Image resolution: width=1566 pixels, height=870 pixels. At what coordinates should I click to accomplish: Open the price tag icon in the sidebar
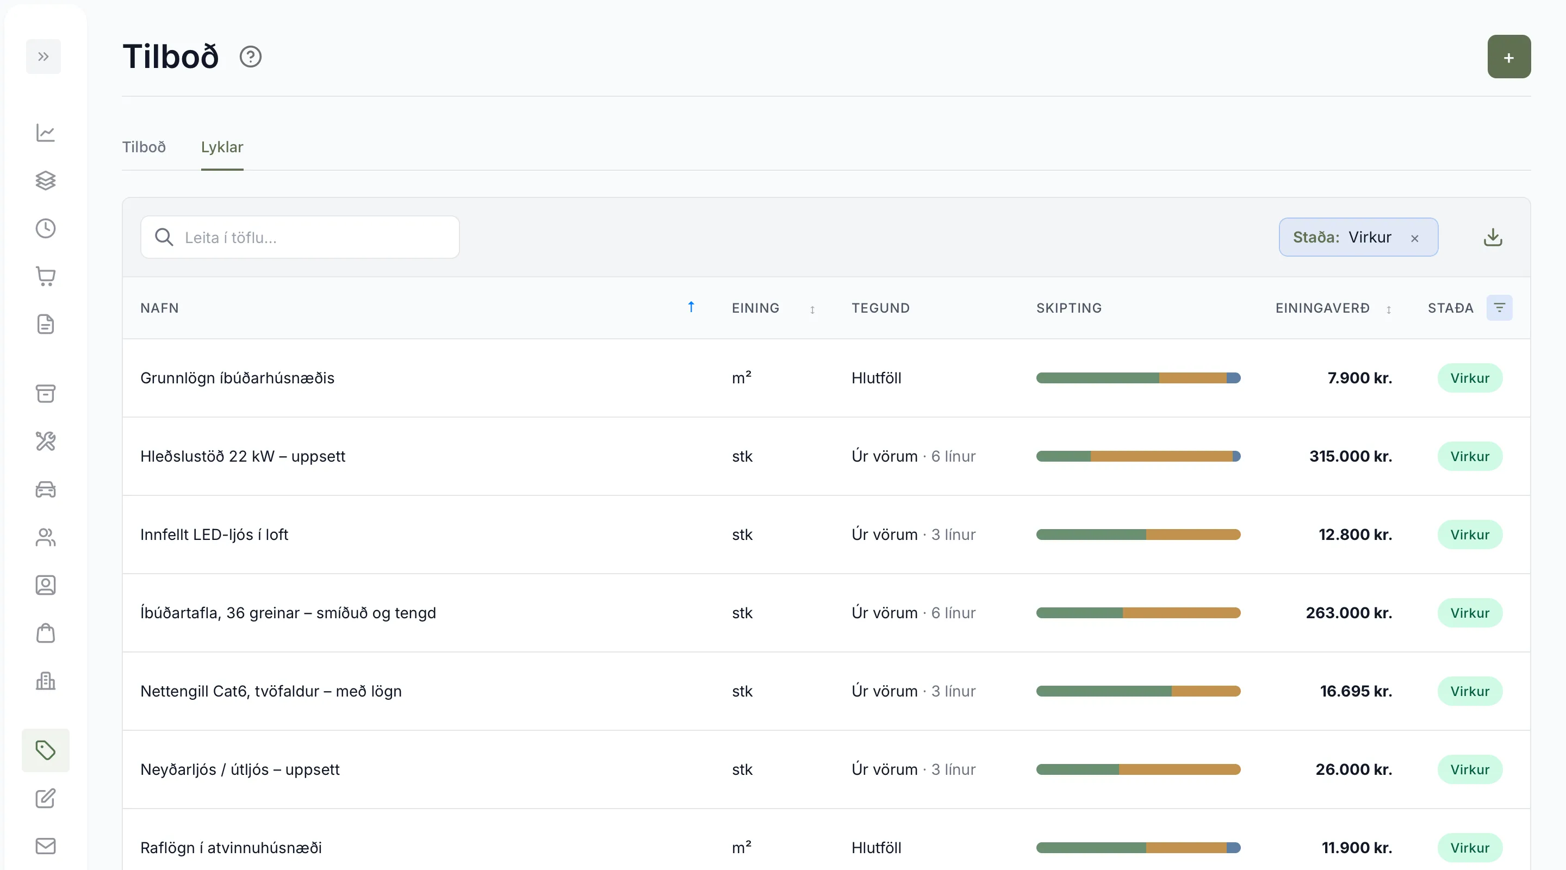46,750
